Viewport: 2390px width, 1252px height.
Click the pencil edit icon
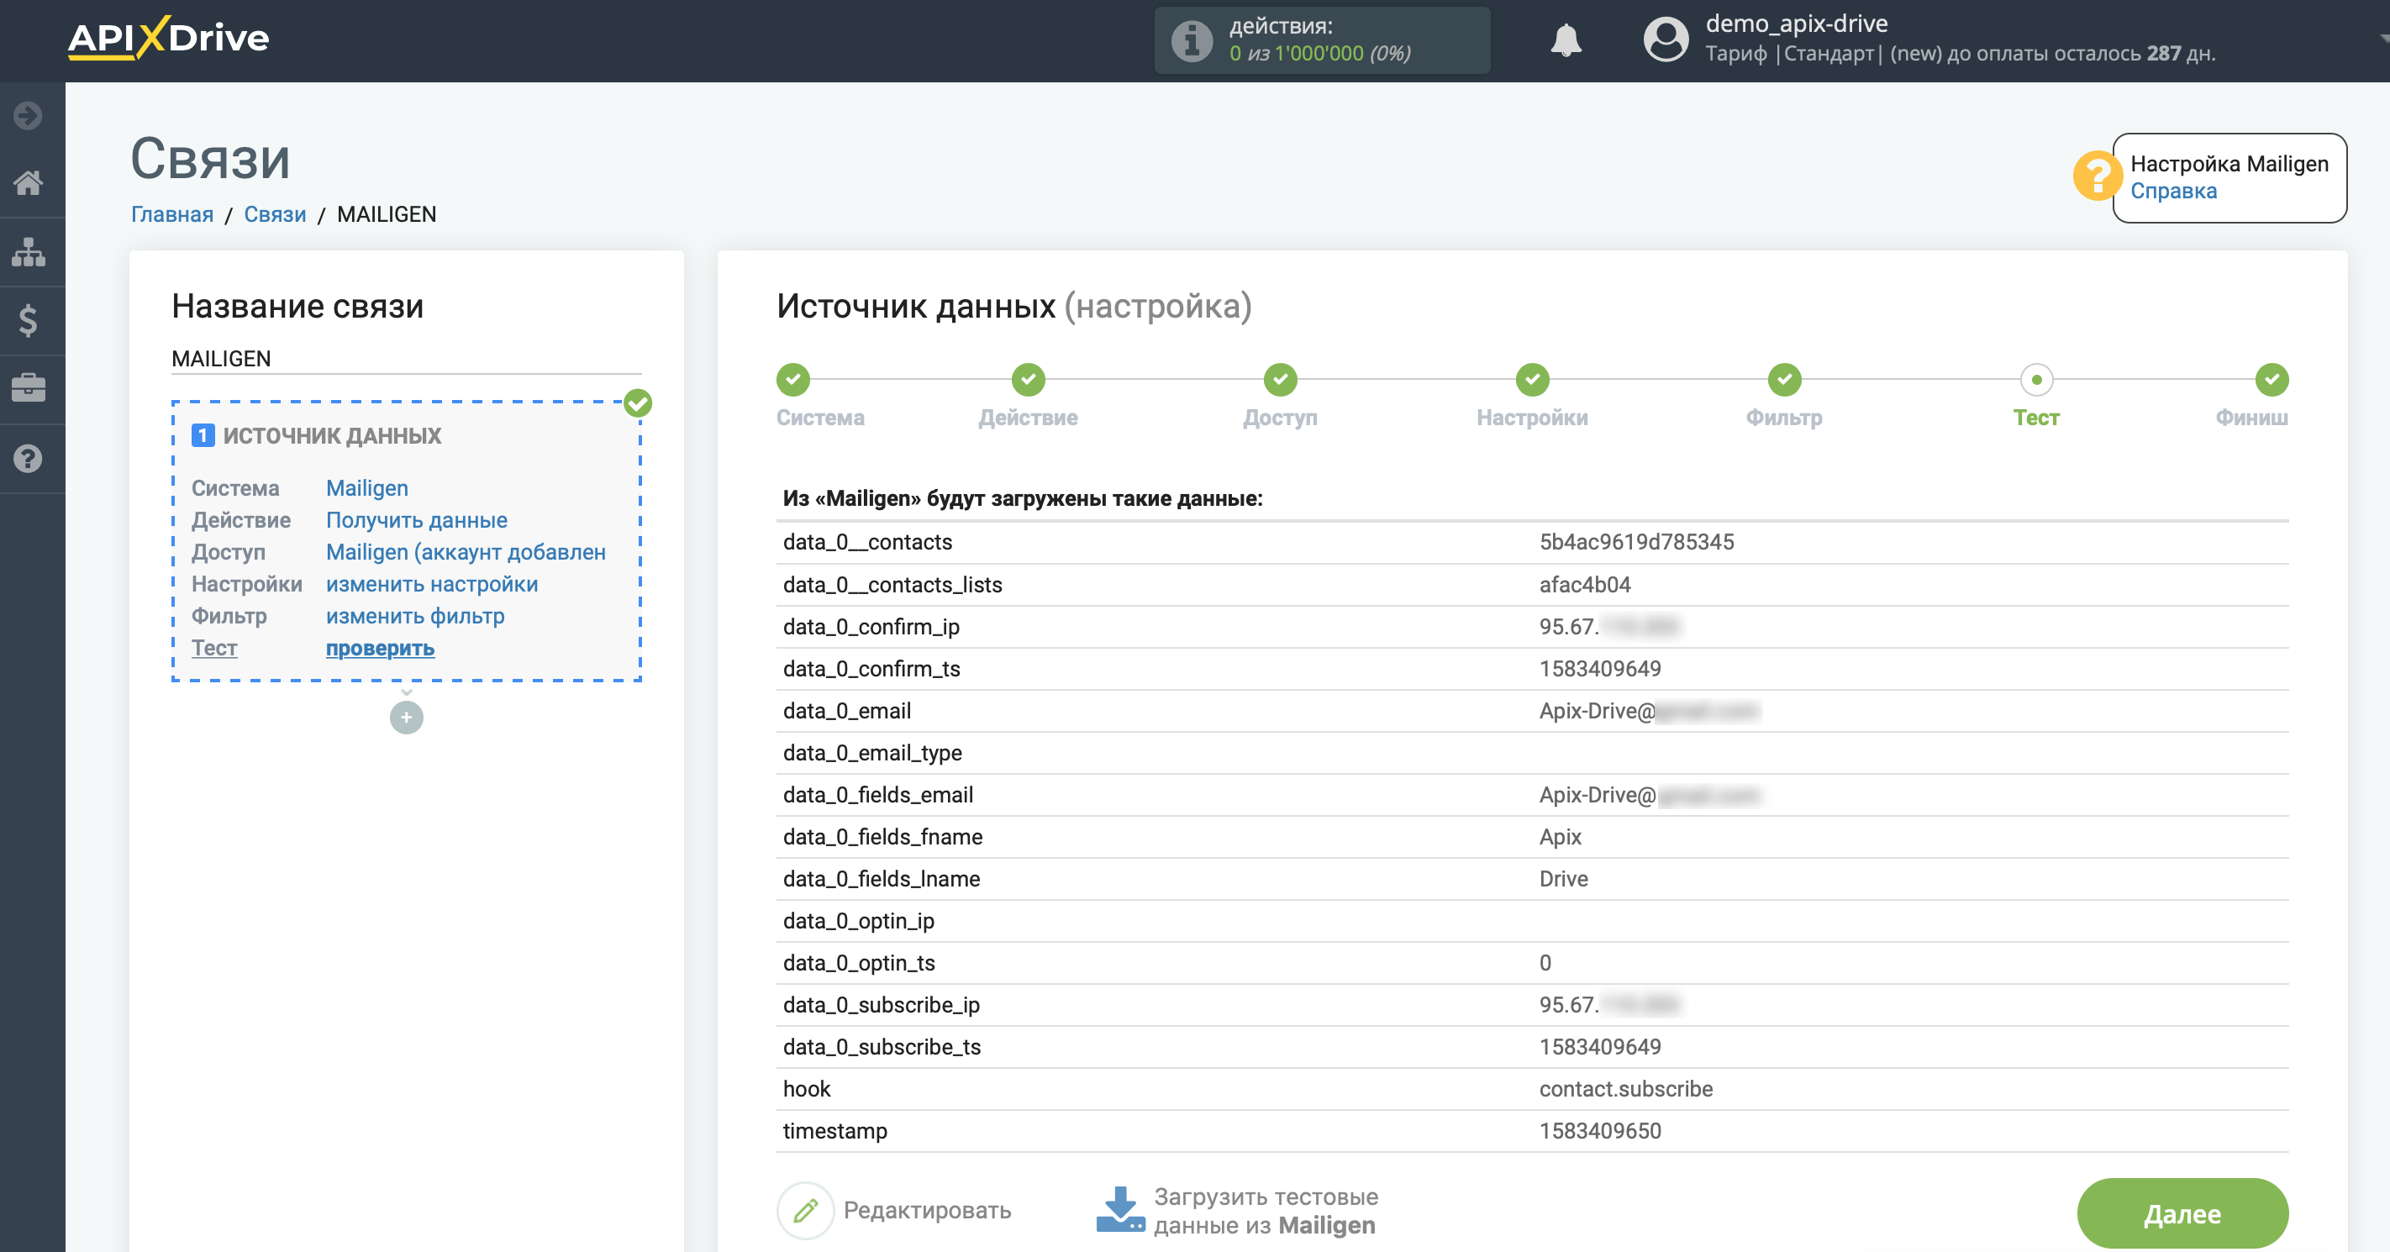click(805, 1210)
